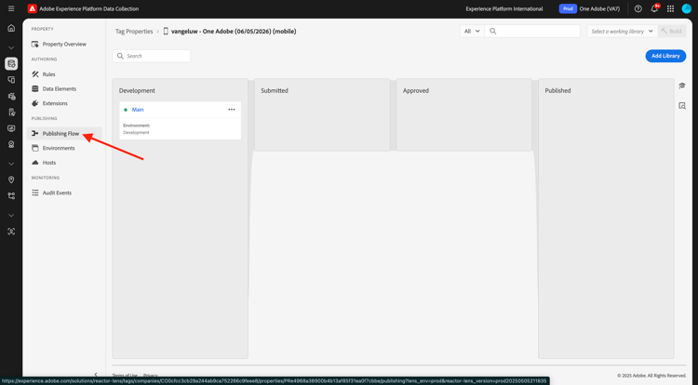Click the Terms of Use link
The height and width of the screenshot is (385, 698).
coord(125,376)
